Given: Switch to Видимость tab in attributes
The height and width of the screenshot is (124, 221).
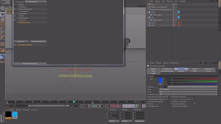Looking at the screenshot, I should [x=209, y=69].
